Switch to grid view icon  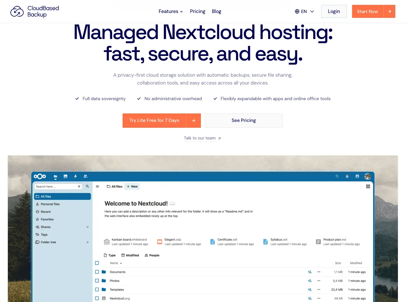click(368, 187)
